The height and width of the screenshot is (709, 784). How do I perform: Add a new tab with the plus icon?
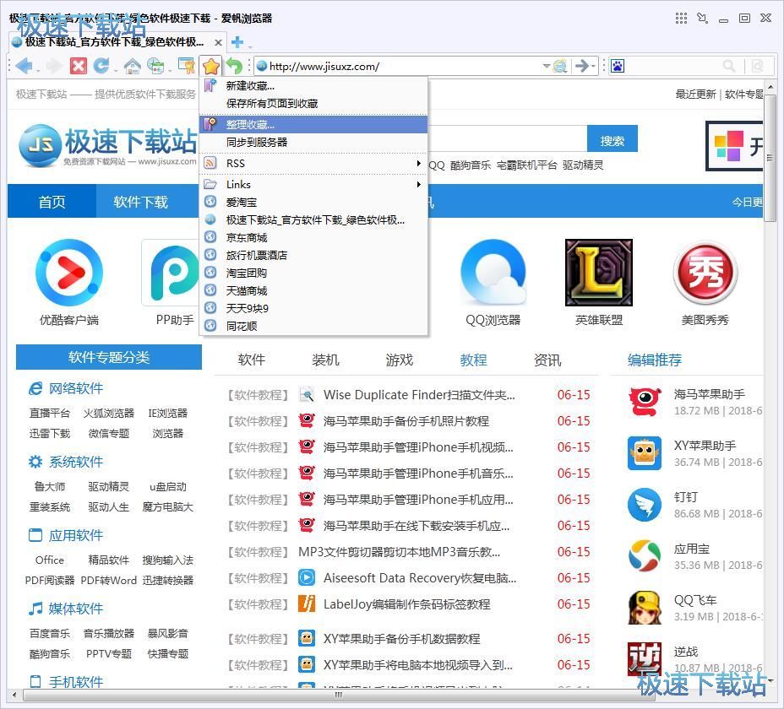tap(237, 42)
